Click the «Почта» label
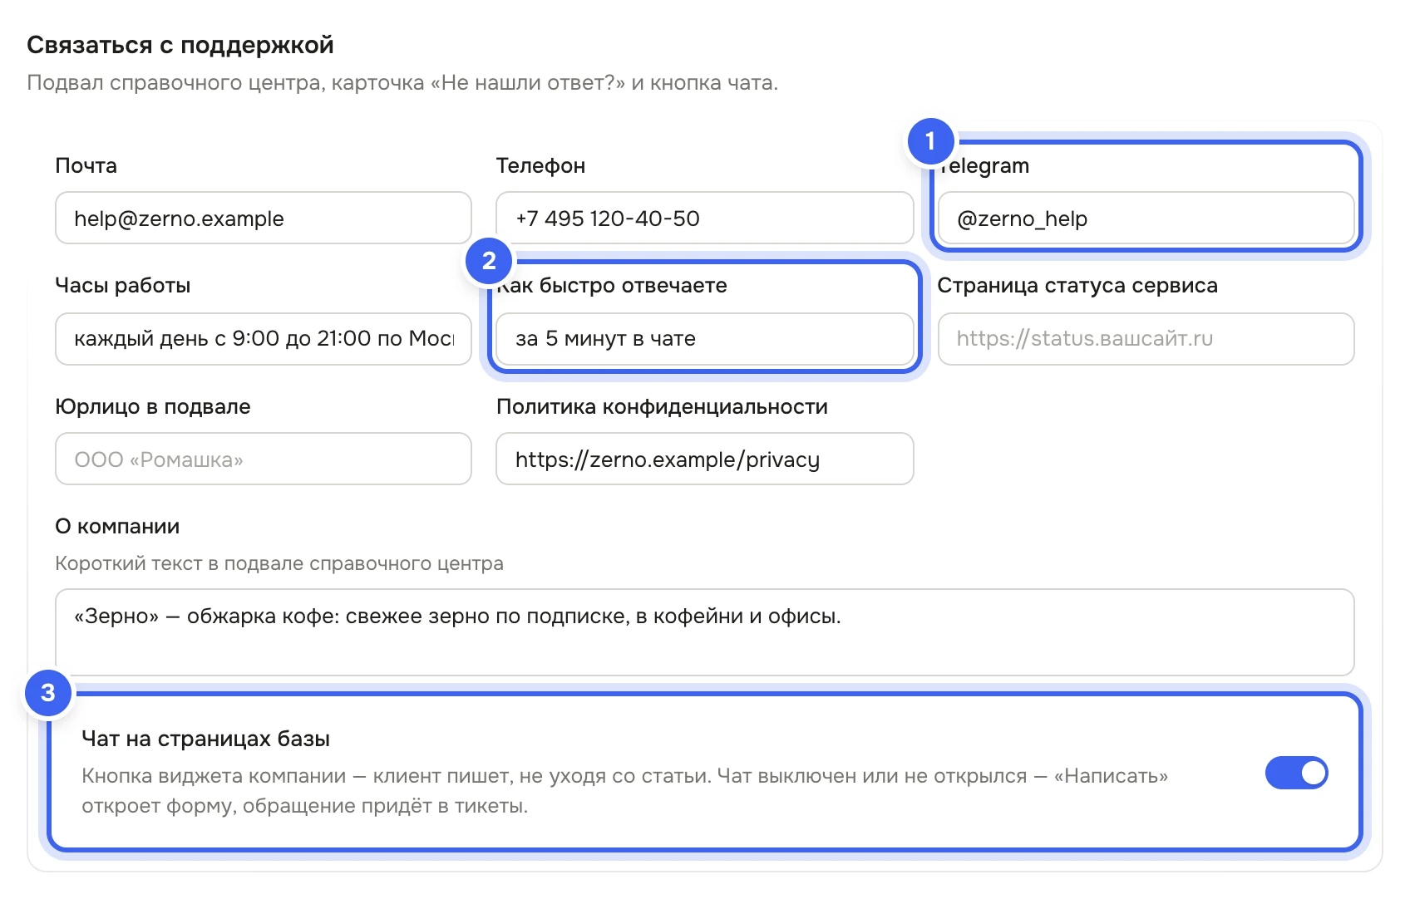This screenshot has height=899, width=1410. [86, 165]
